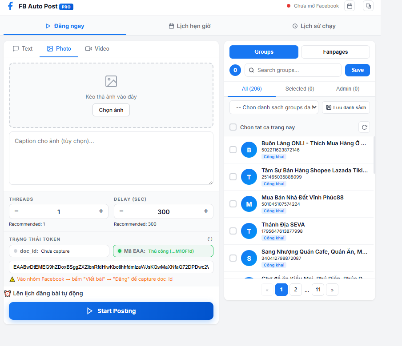Refresh token status icon
Image resolution: width=402 pixels, height=346 pixels.
click(210, 239)
